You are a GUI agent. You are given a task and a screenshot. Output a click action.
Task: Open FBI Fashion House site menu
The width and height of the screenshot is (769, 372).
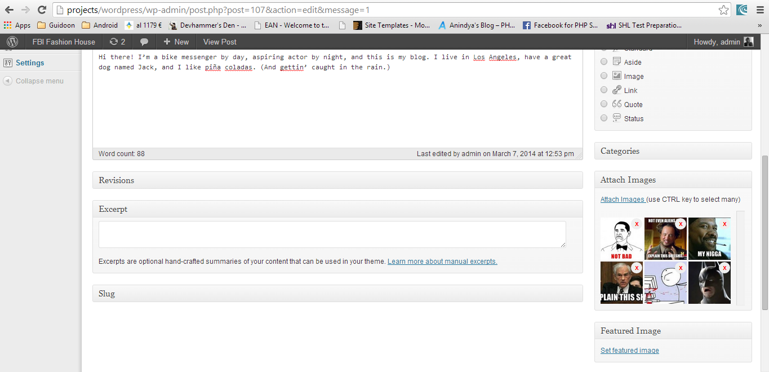64,42
